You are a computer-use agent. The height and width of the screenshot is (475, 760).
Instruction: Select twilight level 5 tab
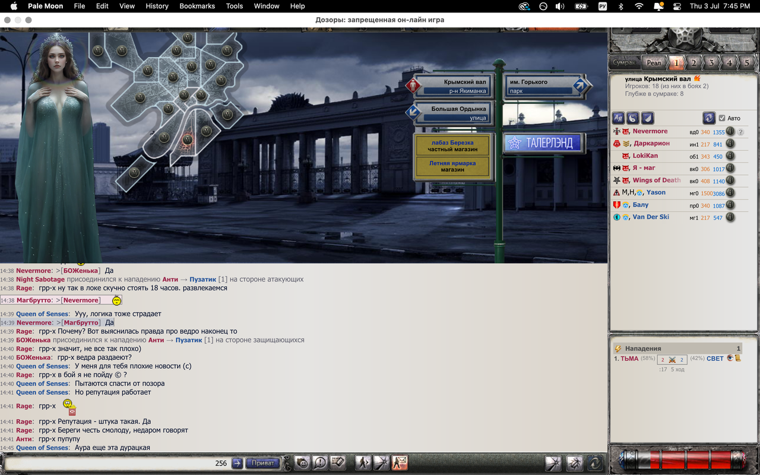[747, 62]
